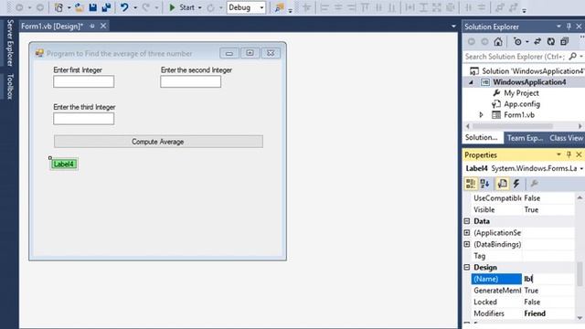585x329 pixels.
Task: Collapse the Design property category
Action: (x=467, y=267)
